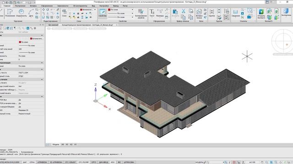
Task: Open the Главная ribbon tab
Action: tap(7, 6)
